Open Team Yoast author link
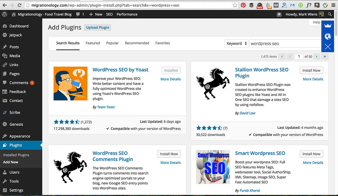338x196 pixels. (x=106, y=107)
